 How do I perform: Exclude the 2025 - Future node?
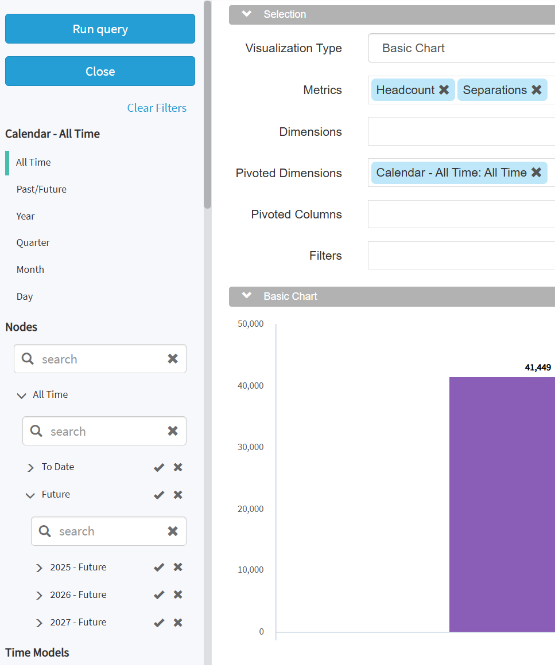pyautogui.click(x=178, y=567)
